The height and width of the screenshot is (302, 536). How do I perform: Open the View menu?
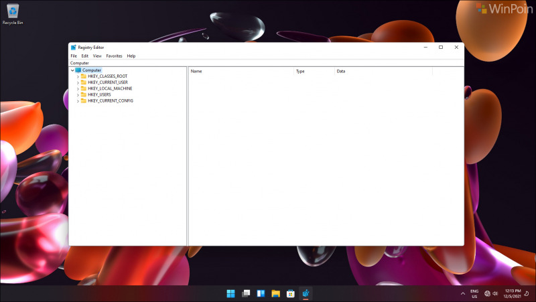[97, 56]
